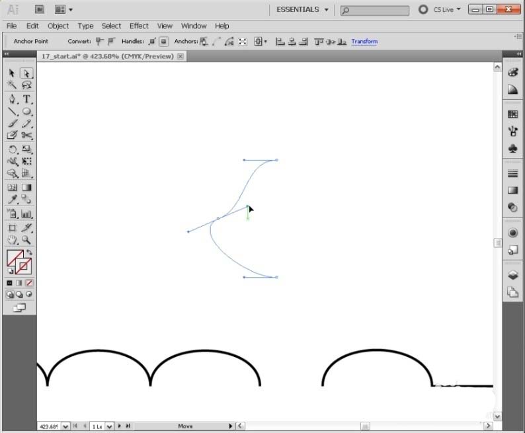Viewport: 525px width, 433px height.
Task: Select the Direct Selection tool
Action: pyautogui.click(x=26, y=73)
